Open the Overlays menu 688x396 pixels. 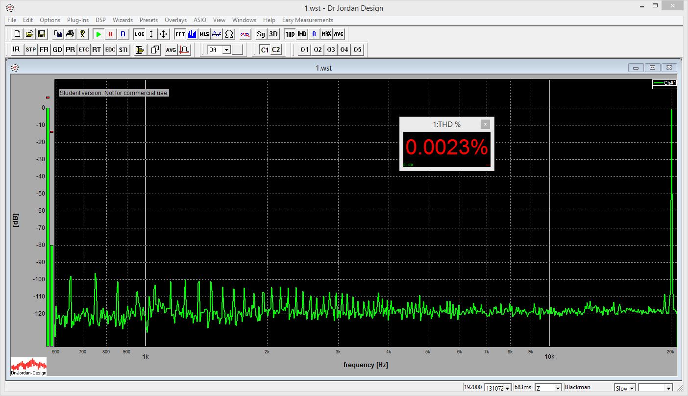[x=175, y=20]
